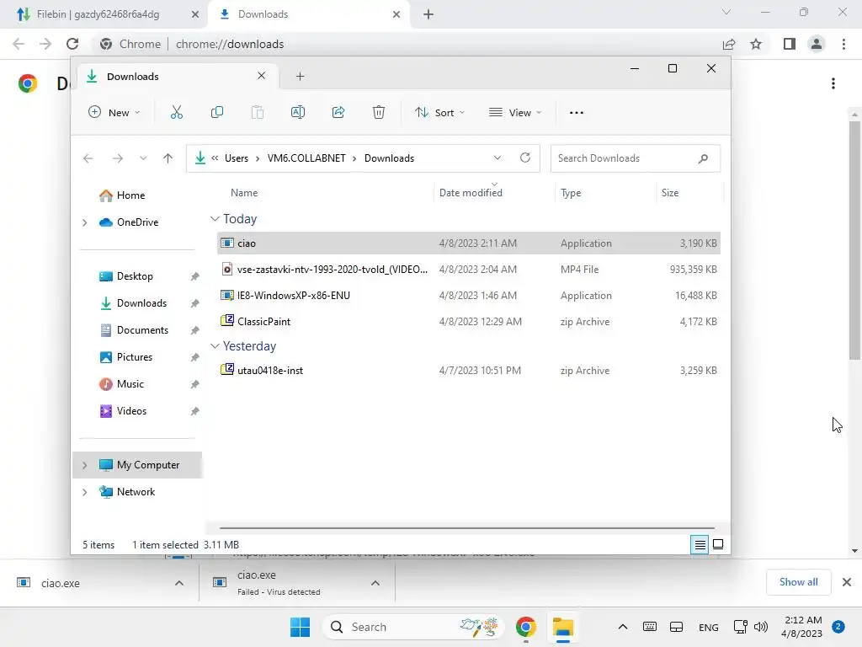Viewport: 862px width, 647px height.
Task: Select the ClassicPaint zip file
Action: tap(468, 322)
